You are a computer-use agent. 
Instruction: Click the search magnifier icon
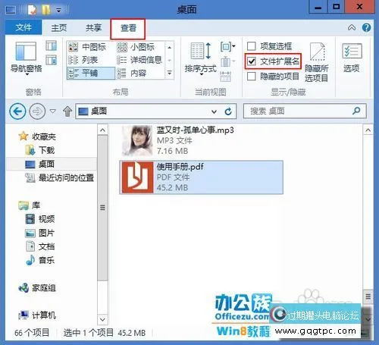coord(356,111)
